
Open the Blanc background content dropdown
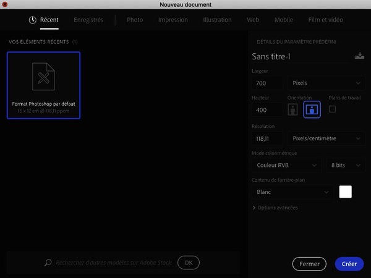click(x=292, y=192)
